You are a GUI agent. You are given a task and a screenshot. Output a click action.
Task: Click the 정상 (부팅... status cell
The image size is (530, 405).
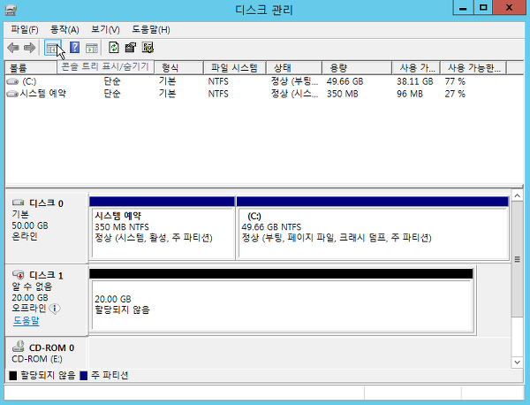294,81
